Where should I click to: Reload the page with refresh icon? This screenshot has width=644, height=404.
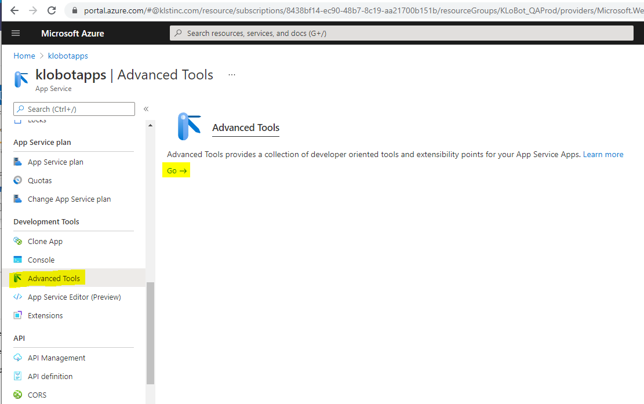(x=52, y=10)
